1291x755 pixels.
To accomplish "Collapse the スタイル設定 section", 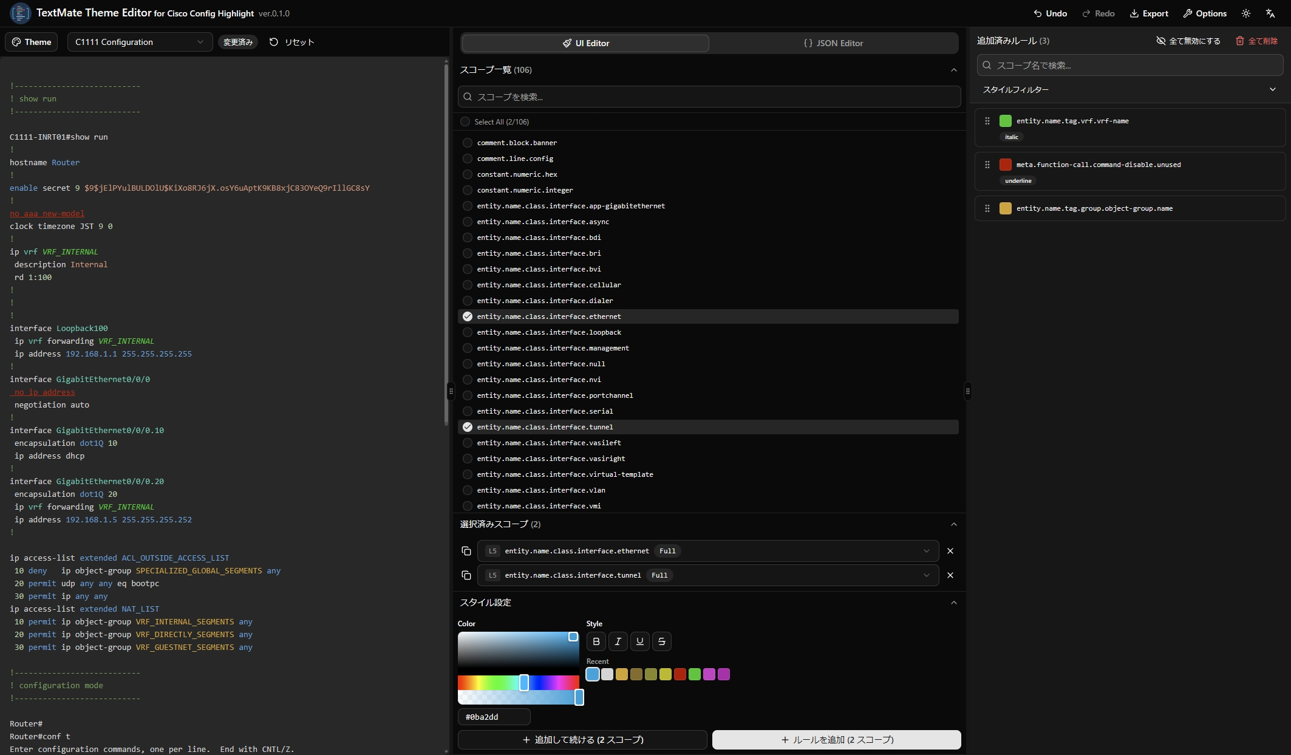I will click(953, 603).
